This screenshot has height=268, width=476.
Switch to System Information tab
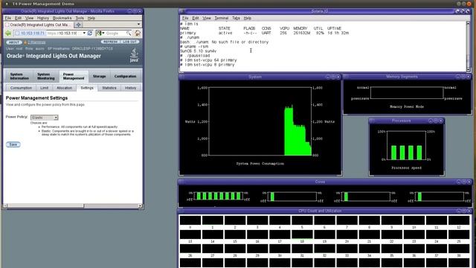(19, 76)
